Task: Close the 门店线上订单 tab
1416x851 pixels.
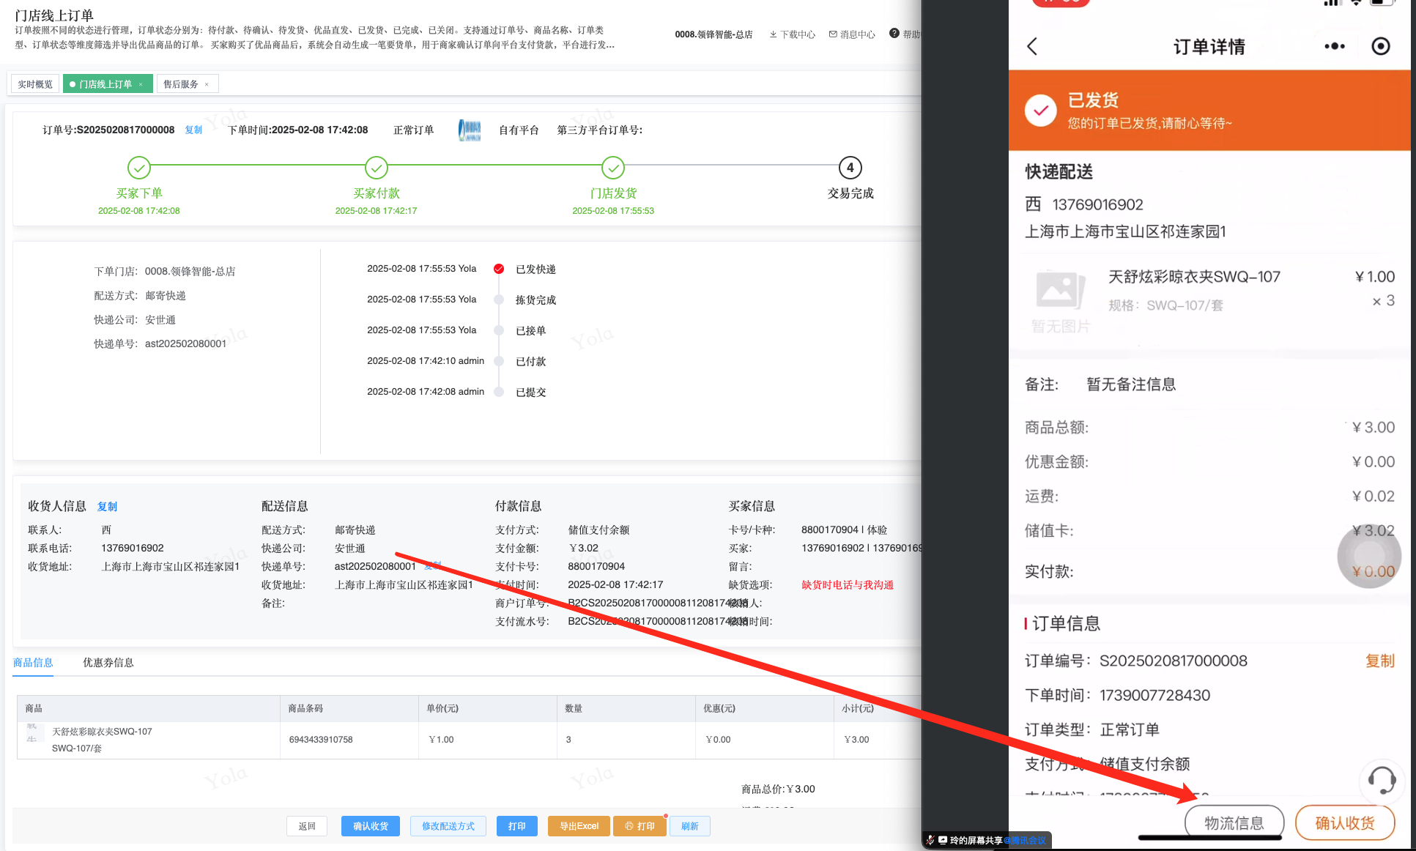Action: click(141, 84)
